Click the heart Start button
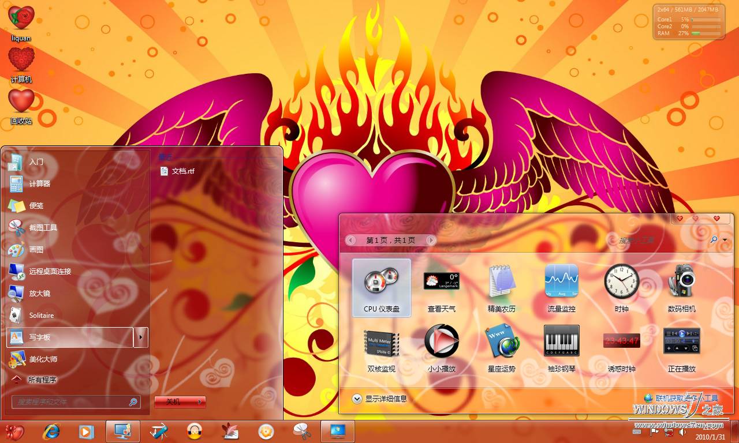This screenshot has height=443, width=739. click(x=14, y=431)
